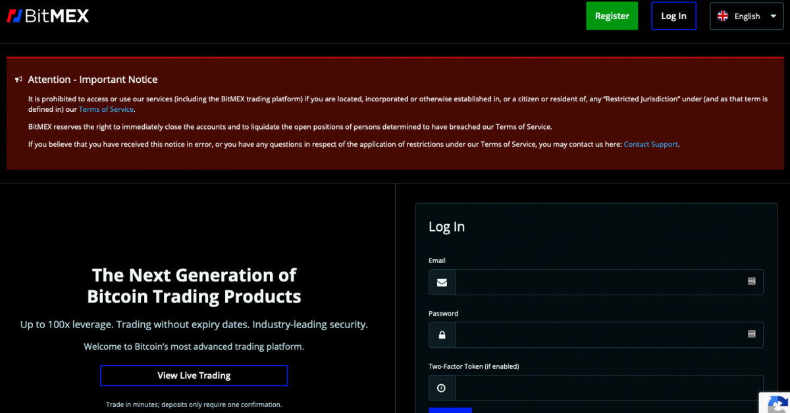Click the padlock icon beside the Password field

pos(442,335)
